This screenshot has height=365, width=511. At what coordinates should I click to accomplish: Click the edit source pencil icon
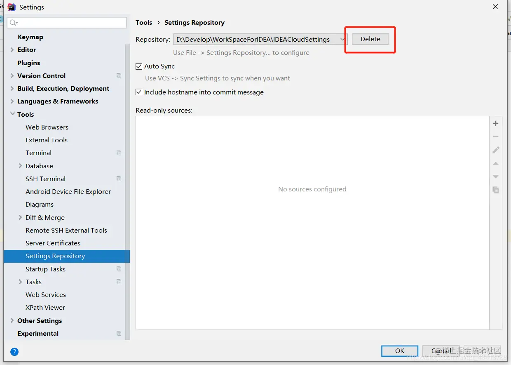click(x=496, y=150)
